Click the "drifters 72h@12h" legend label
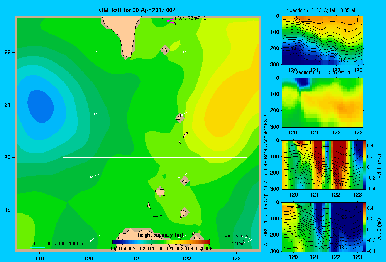 point(190,18)
